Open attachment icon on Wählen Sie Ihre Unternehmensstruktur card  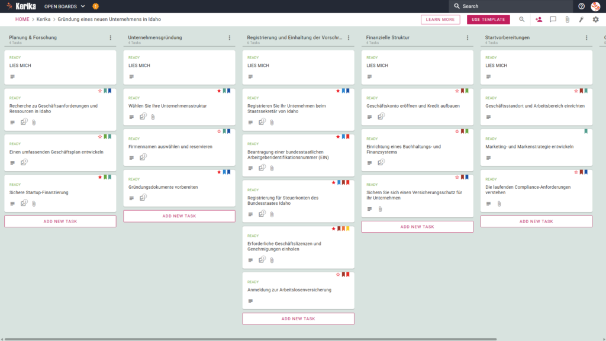click(x=153, y=117)
